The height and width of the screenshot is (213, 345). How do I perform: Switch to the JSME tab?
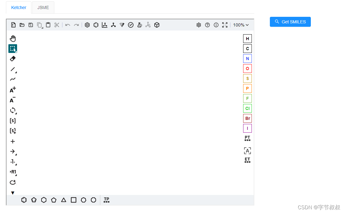tap(43, 7)
